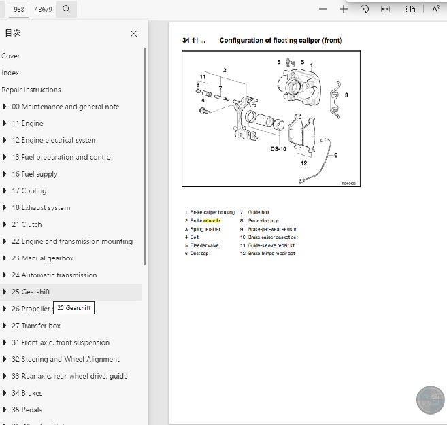Viewport: 447px width, 425px height.
Task: Expand the 25 Gearshift arrow
Action: point(4,292)
